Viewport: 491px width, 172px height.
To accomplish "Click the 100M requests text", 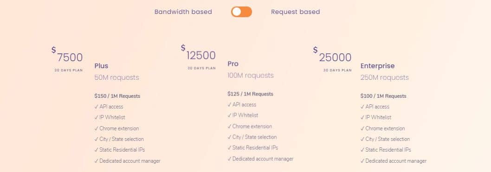I will click(x=251, y=76).
